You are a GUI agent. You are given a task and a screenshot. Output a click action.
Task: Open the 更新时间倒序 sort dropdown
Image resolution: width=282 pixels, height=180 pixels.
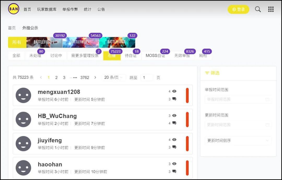tap(238, 141)
